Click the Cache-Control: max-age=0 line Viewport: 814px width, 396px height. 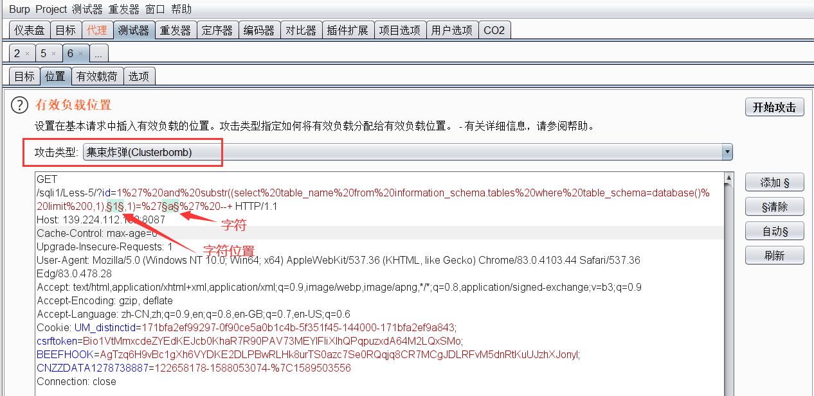pos(96,234)
